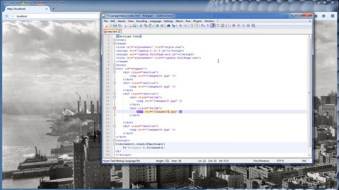Click the Stop Recording macro icon
This screenshot has height=190, width=339.
click(x=238, y=26)
